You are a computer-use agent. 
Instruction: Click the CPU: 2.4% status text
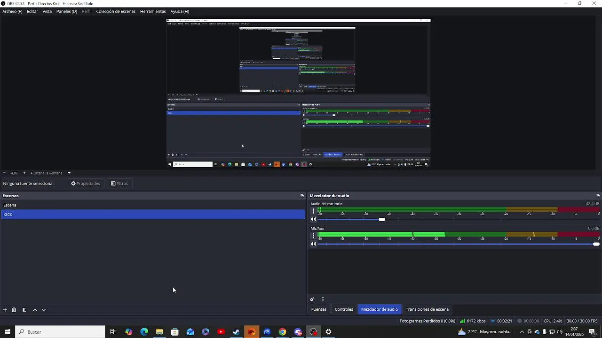(x=553, y=321)
